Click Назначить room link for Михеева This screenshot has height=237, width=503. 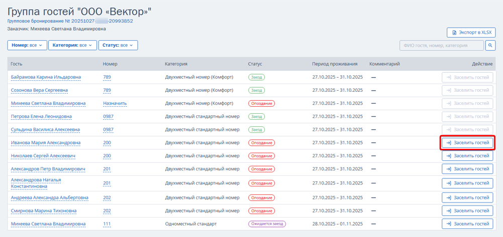click(x=115, y=104)
